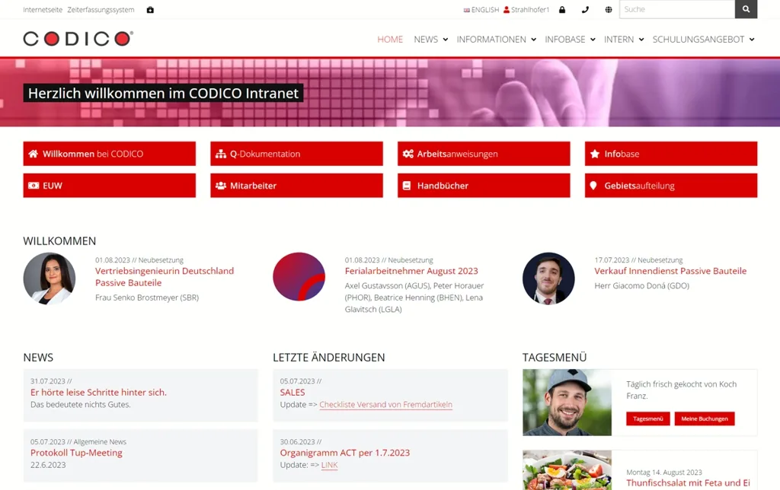780x490 pixels.
Task: Open the INFORMATIONEN navigation item
Action: coord(491,40)
